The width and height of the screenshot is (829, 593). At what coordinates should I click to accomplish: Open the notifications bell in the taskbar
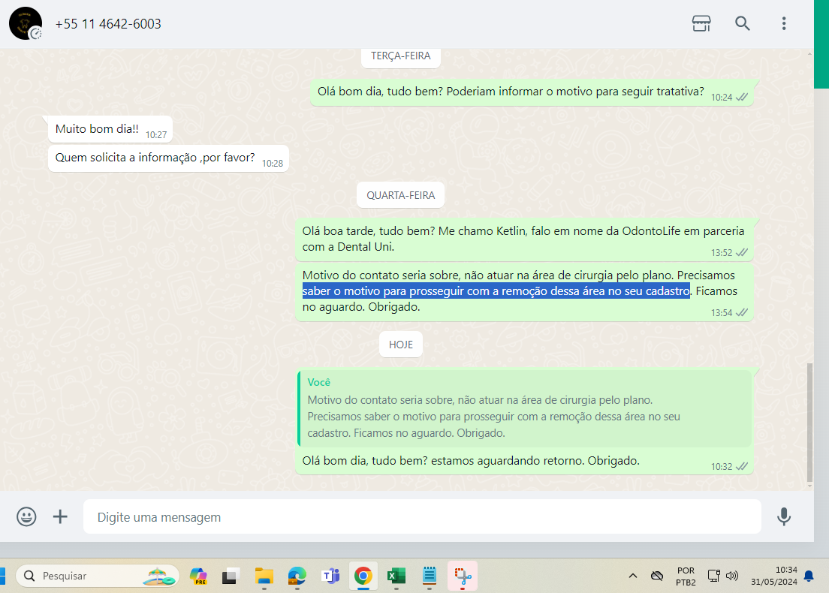[x=809, y=576]
